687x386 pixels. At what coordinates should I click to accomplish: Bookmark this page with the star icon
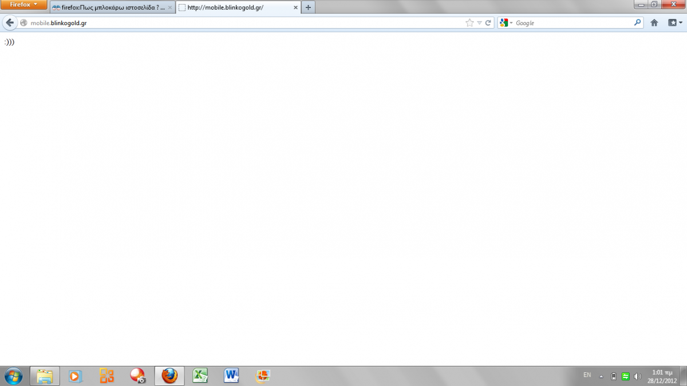coord(470,23)
